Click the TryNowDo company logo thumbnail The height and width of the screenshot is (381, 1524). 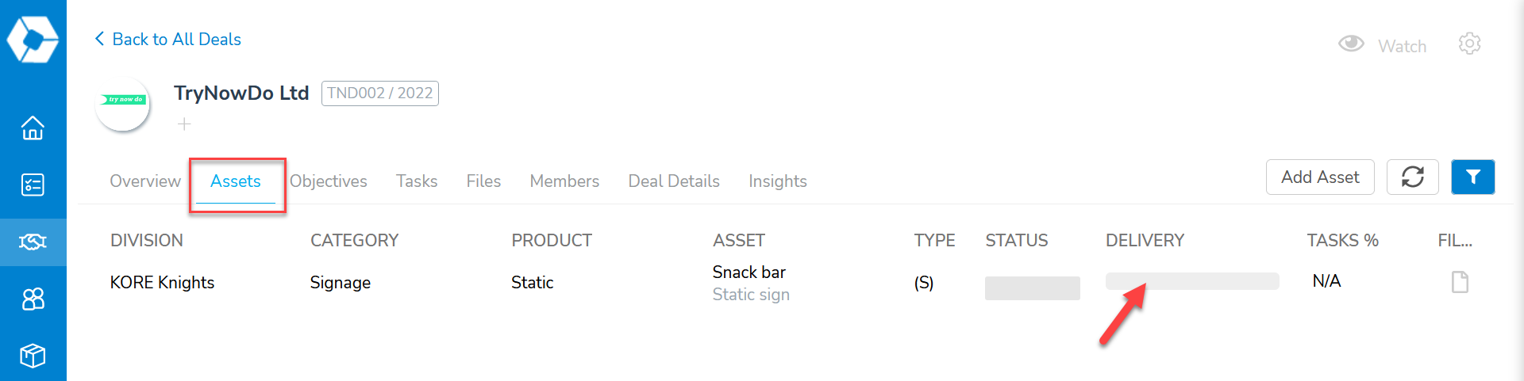point(123,103)
